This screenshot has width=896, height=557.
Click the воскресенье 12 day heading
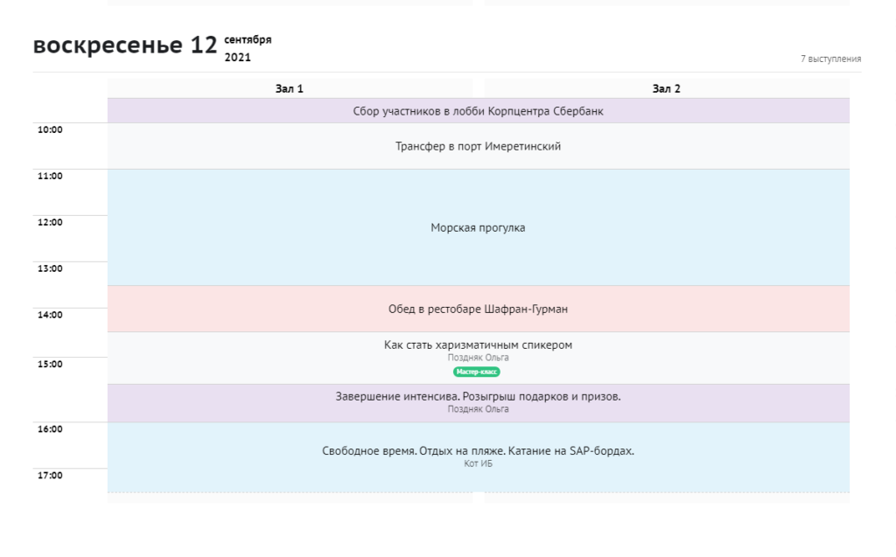pos(125,46)
